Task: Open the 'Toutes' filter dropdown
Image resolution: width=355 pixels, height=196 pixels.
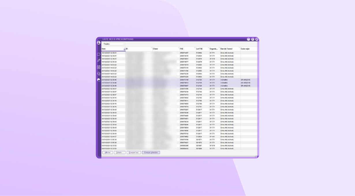Action: tap(114, 44)
